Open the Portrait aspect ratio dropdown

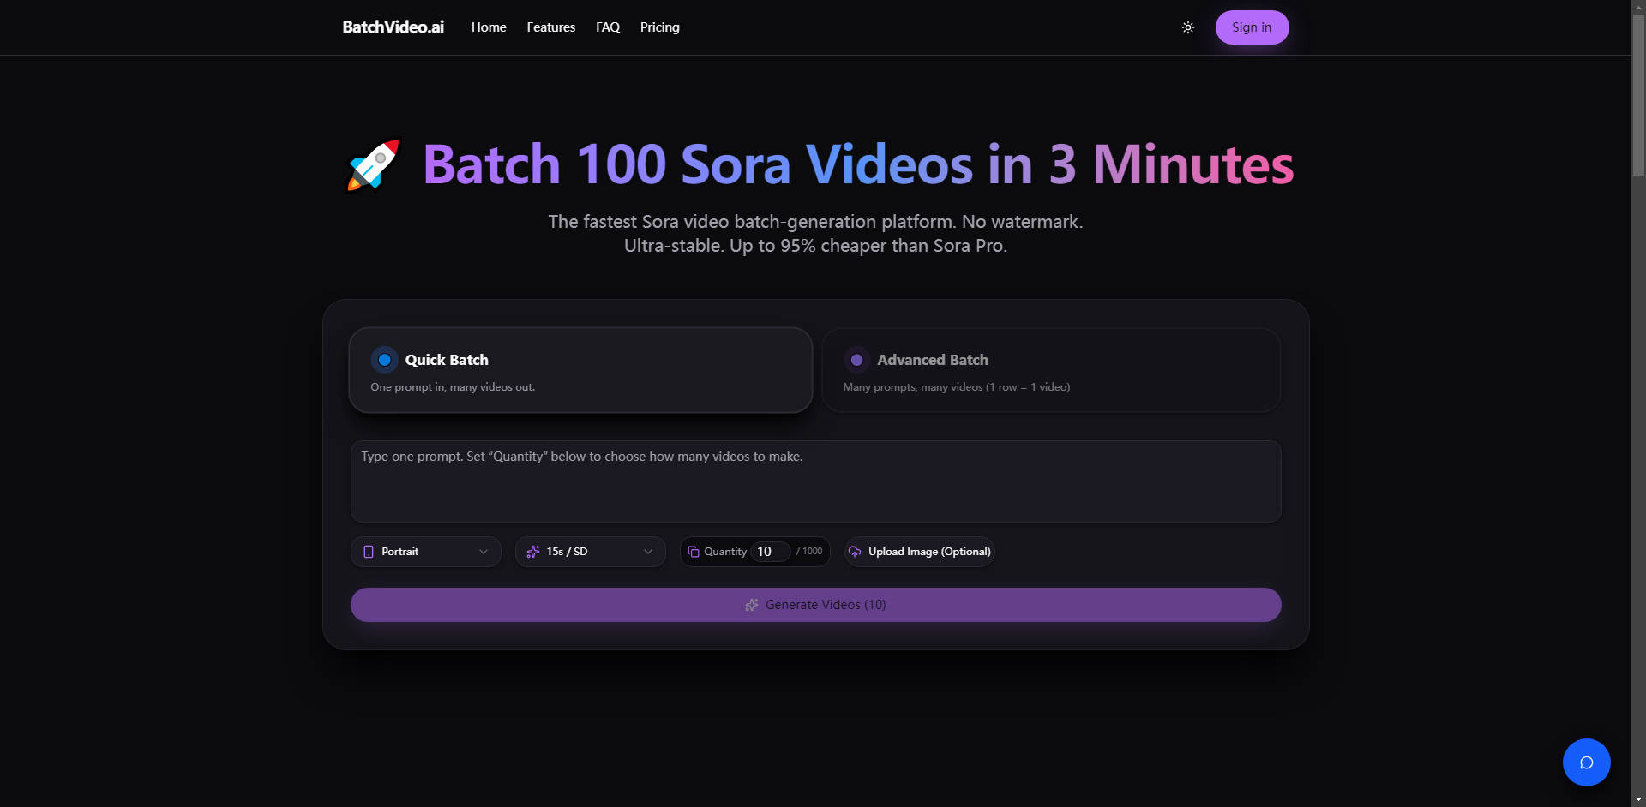coord(425,552)
